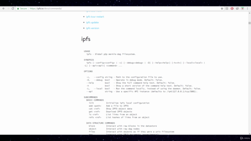The image size is (251, 141).
Task: Open the Chrome three-dot menu
Action: [x=247, y=9]
